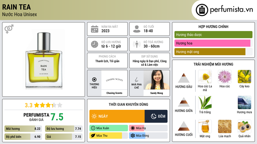This screenshot has width=257, height=144.
Task: Click the longevity text từ 6 - 12 giờ
Action: pyautogui.click(x=111, y=46)
